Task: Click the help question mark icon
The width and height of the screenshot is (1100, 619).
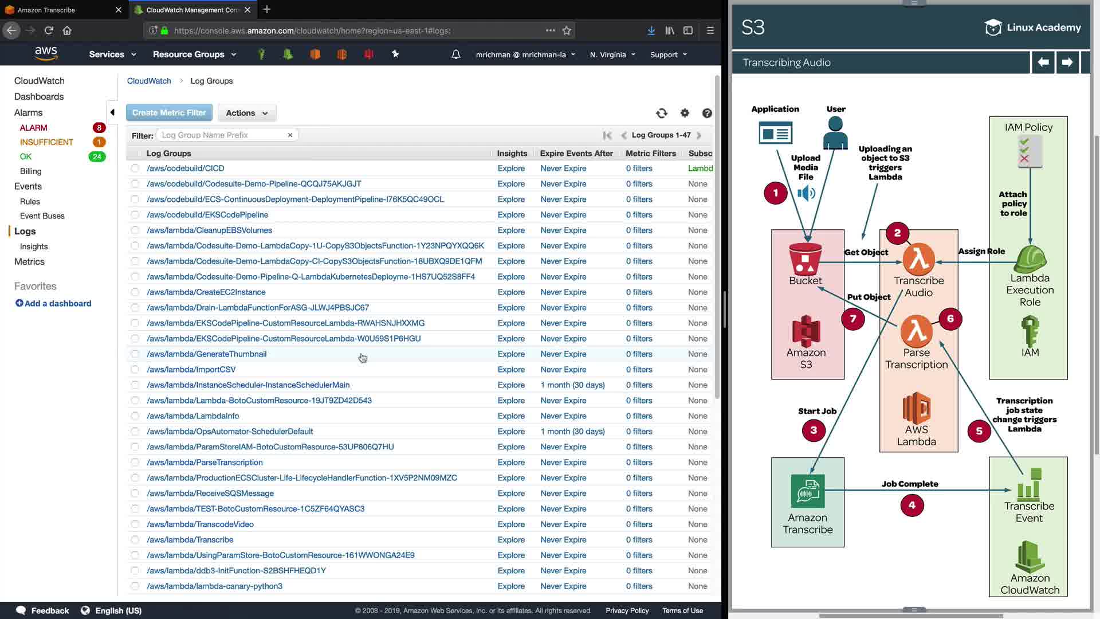Action: pos(707,113)
